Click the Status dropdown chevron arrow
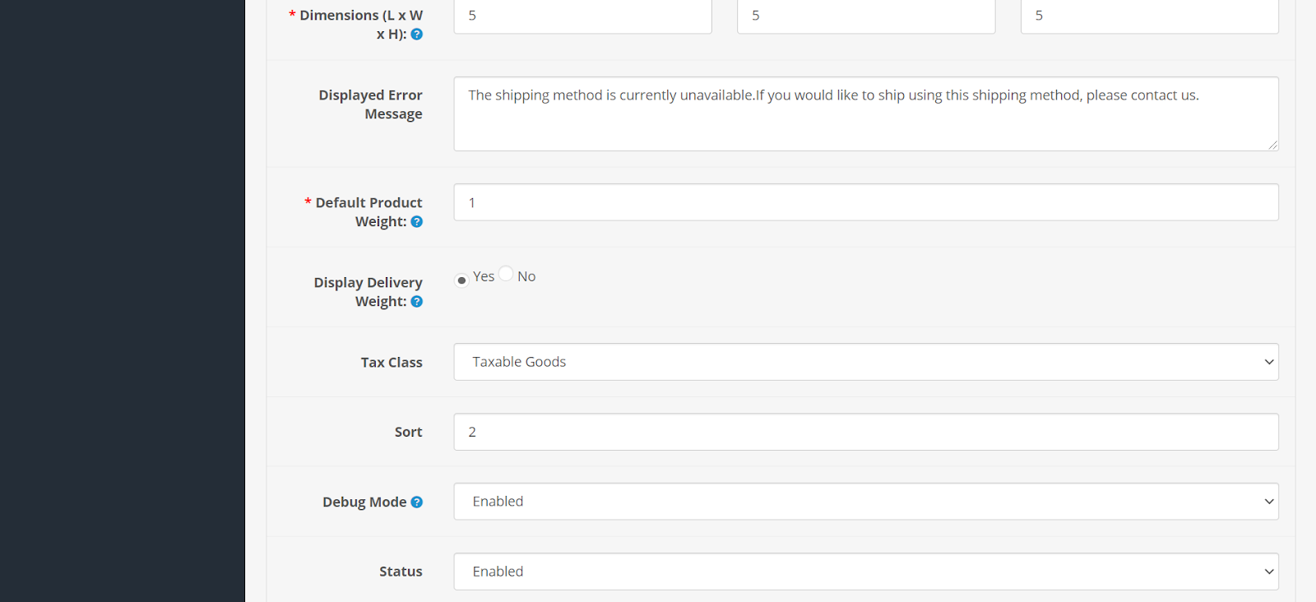Screen dimensions: 1316x602 (x=1269, y=572)
